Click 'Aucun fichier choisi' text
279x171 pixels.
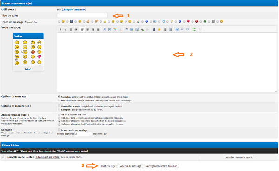click(x=72, y=157)
